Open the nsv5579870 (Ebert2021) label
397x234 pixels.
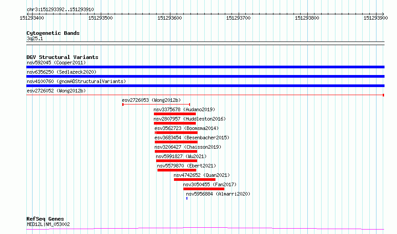tap(186, 166)
